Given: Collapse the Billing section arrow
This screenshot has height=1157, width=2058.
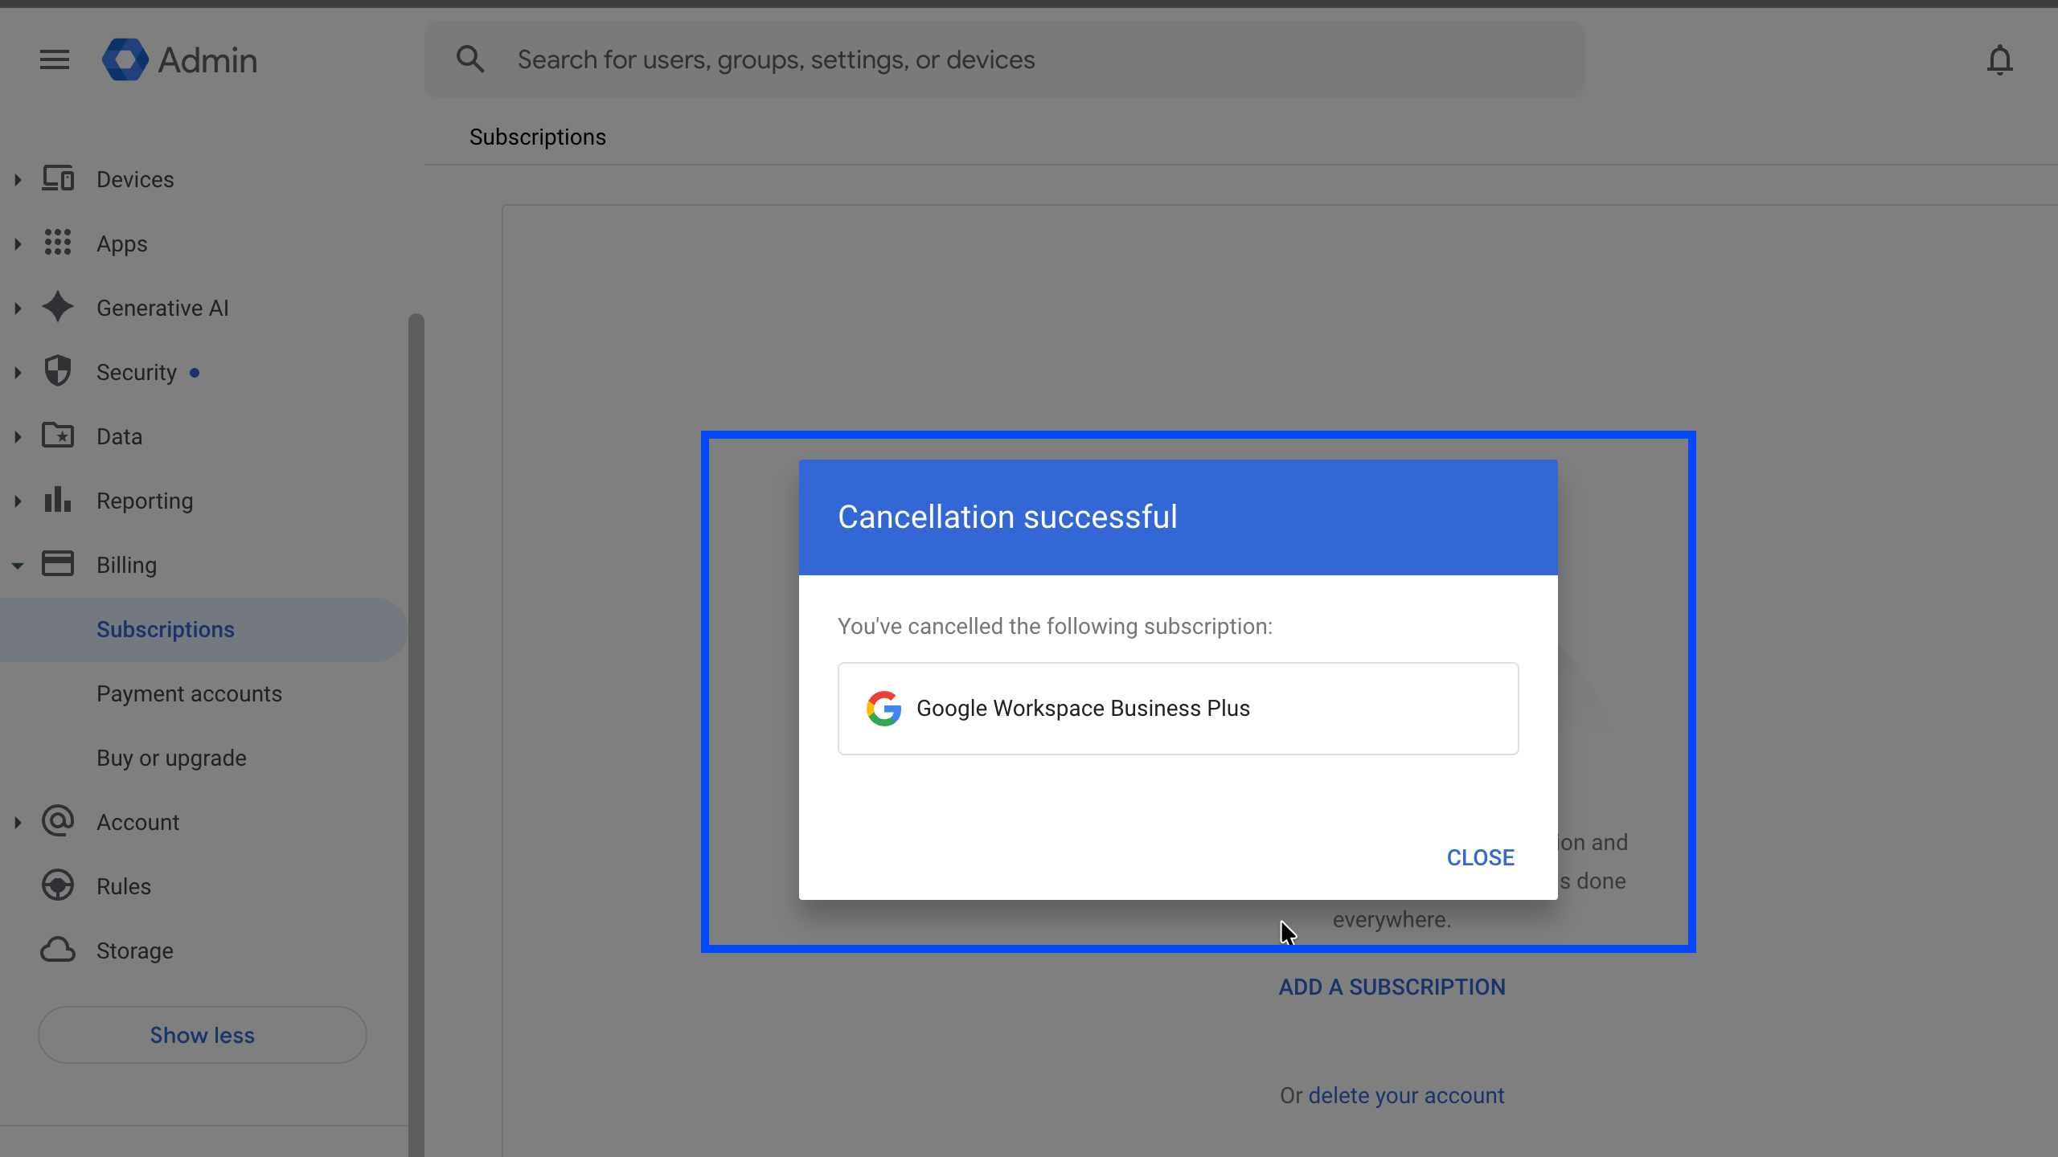Looking at the screenshot, I should coord(18,565).
